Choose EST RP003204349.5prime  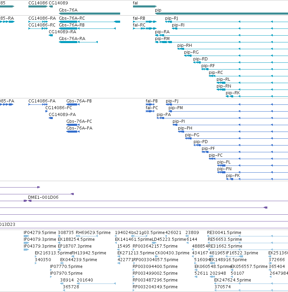click(x=155, y=287)
